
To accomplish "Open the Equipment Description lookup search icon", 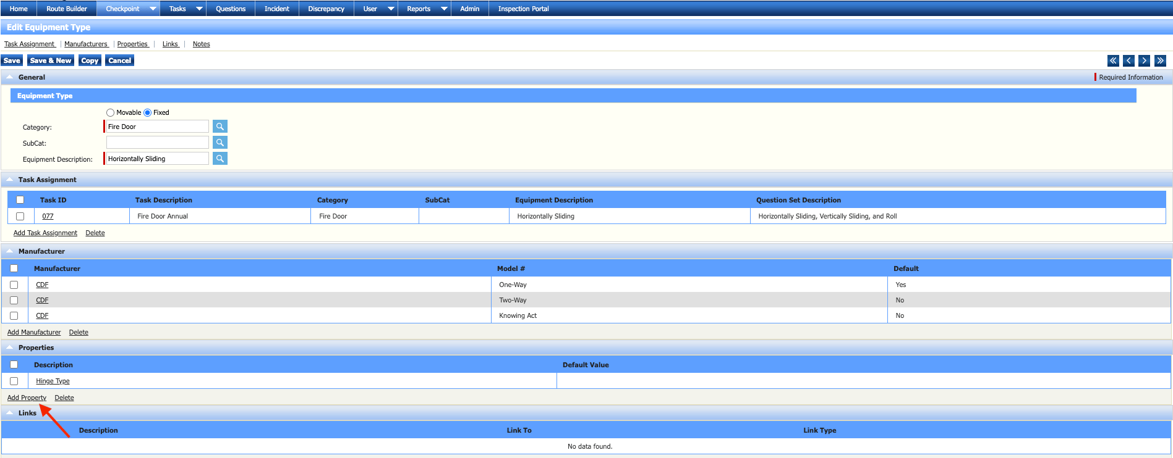I will pos(220,159).
